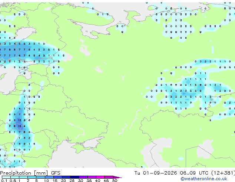The image size is (235, 182).
Task: Select the legend swatch between 10 and 15
Action: [49, 177]
